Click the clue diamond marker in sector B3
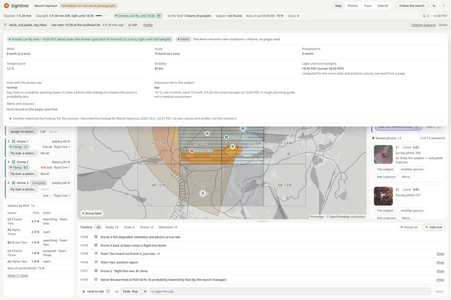451x300 pixels. coord(207,133)
